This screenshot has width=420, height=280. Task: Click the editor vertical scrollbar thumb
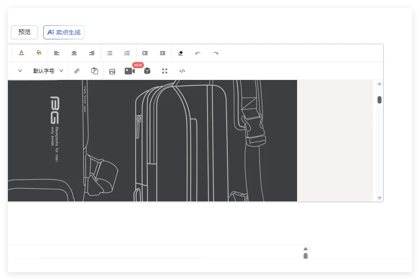(x=379, y=100)
